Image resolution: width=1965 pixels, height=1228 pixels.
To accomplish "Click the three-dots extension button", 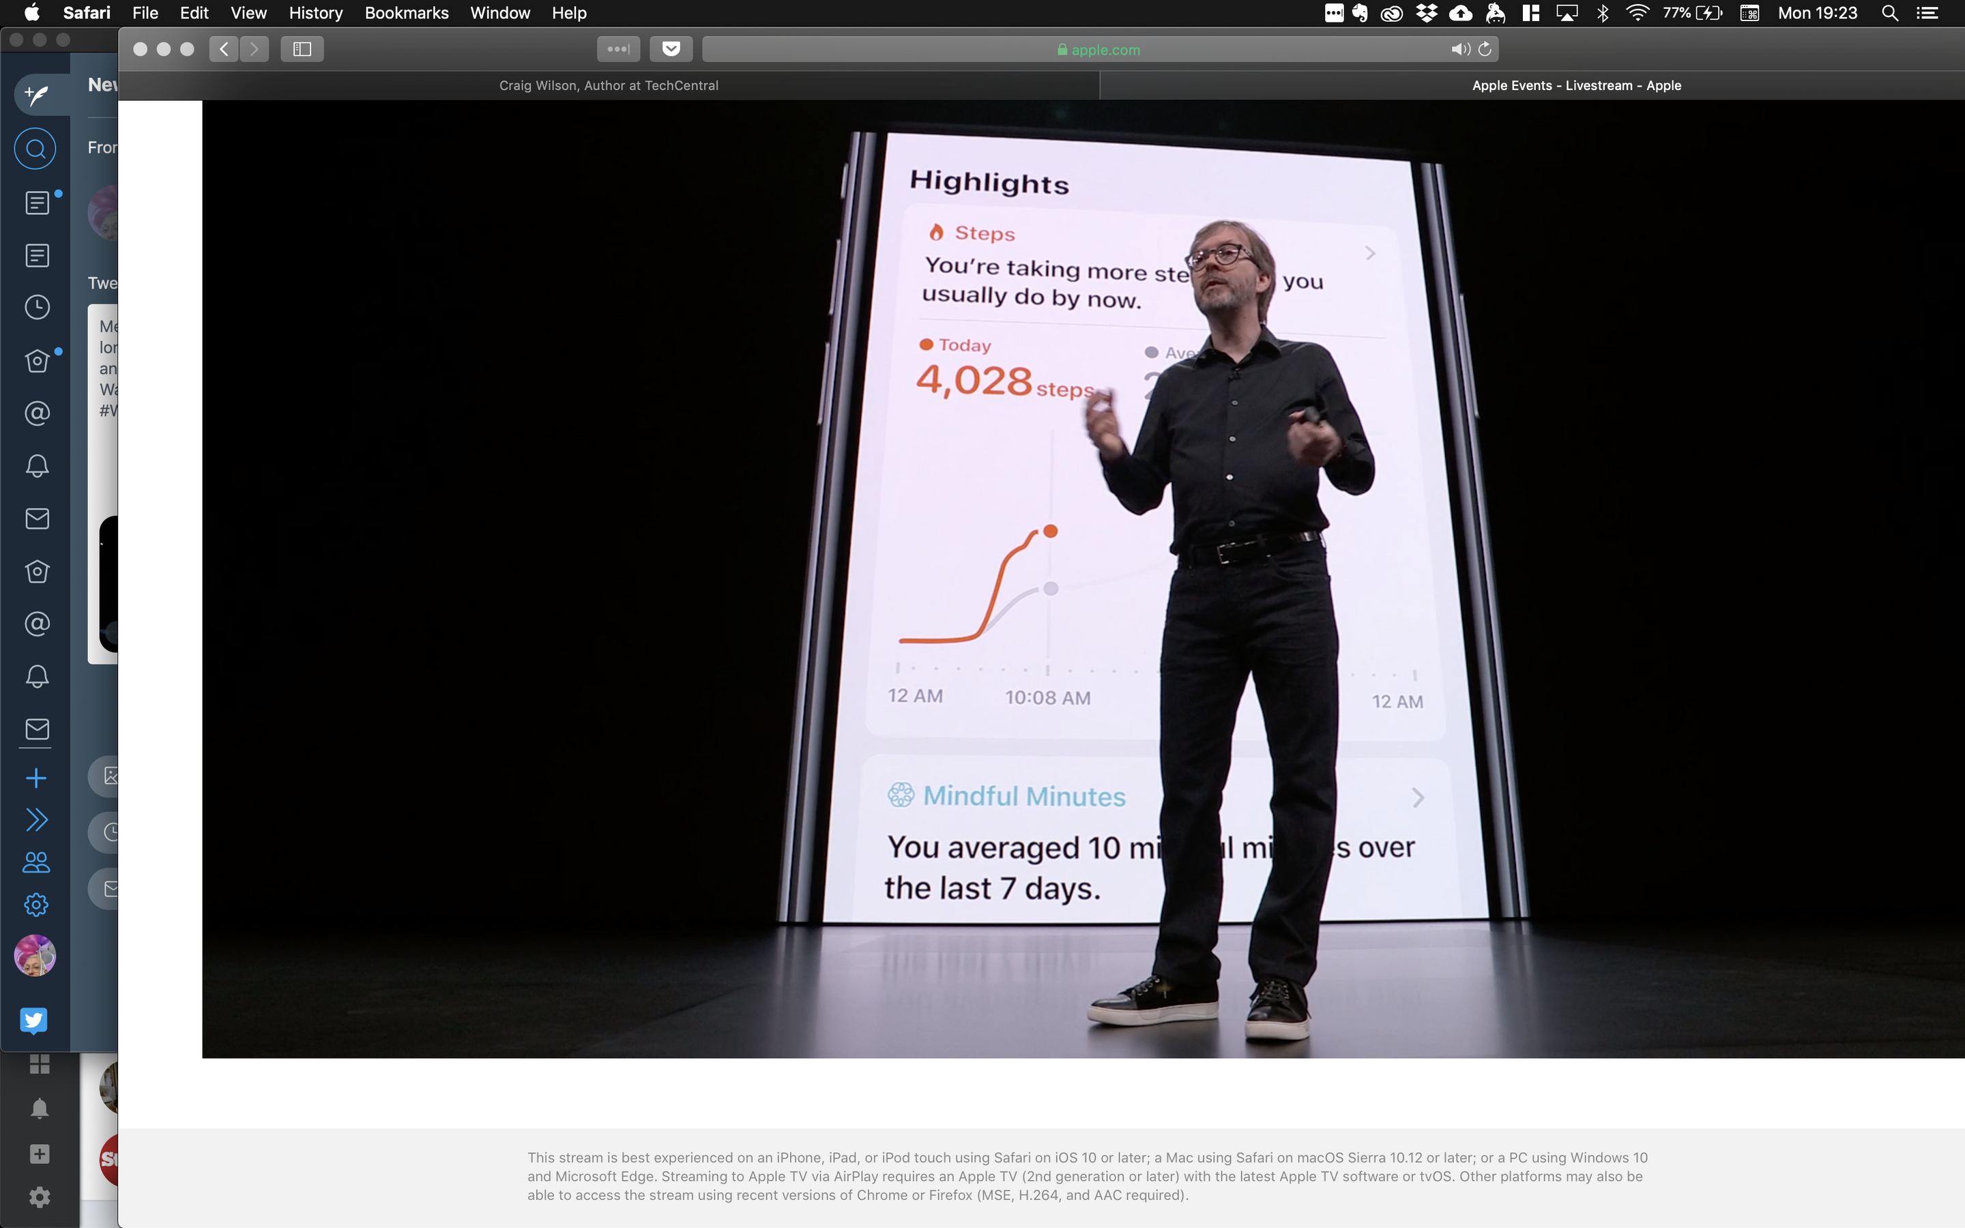I will tap(618, 50).
